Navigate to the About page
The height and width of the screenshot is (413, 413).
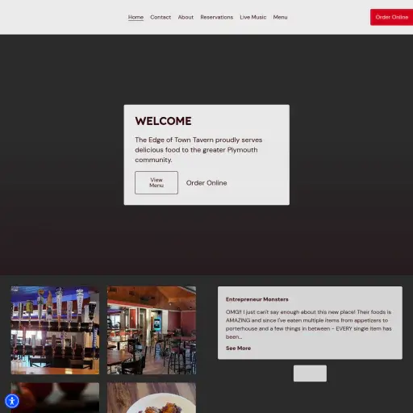(186, 17)
